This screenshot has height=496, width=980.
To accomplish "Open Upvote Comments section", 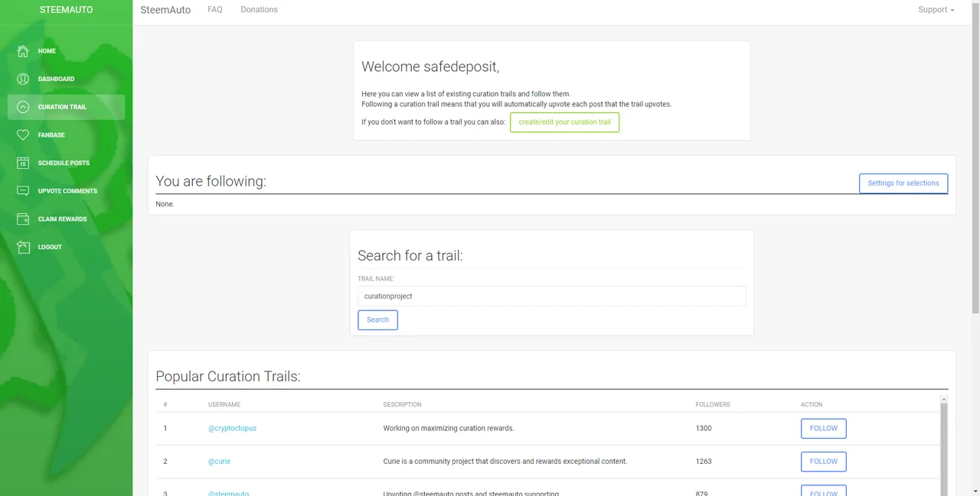I will tap(66, 191).
